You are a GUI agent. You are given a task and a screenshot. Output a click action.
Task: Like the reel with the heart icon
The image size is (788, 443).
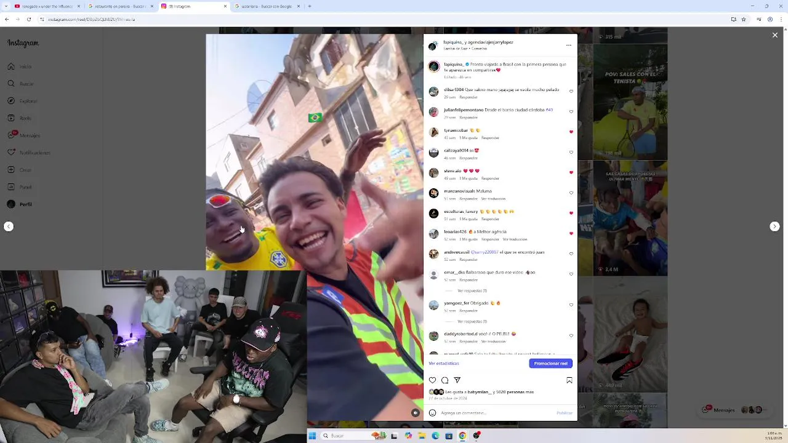pos(432,380)
